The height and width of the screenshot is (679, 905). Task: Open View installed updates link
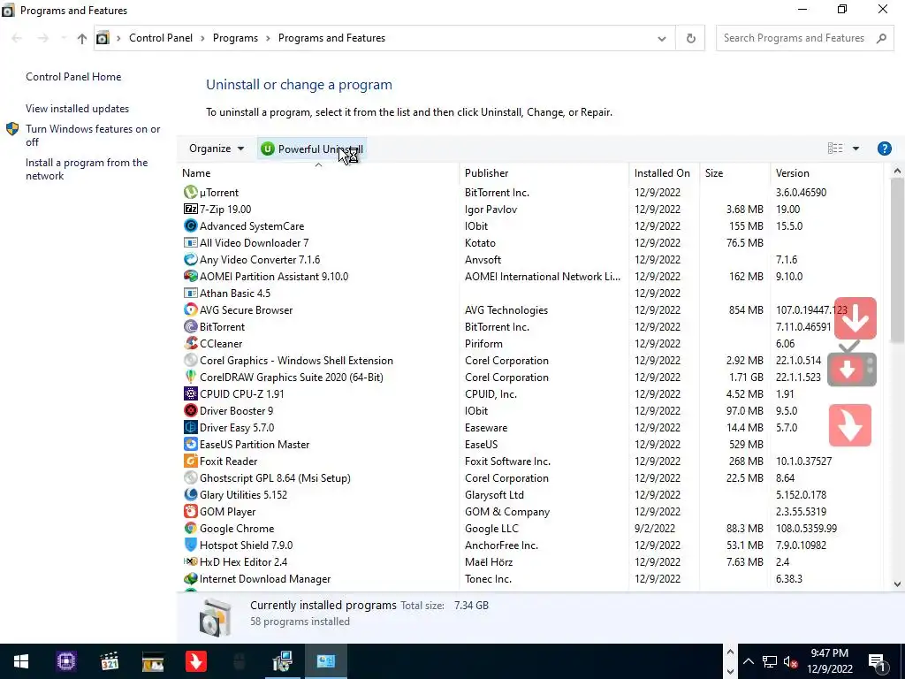78,109
